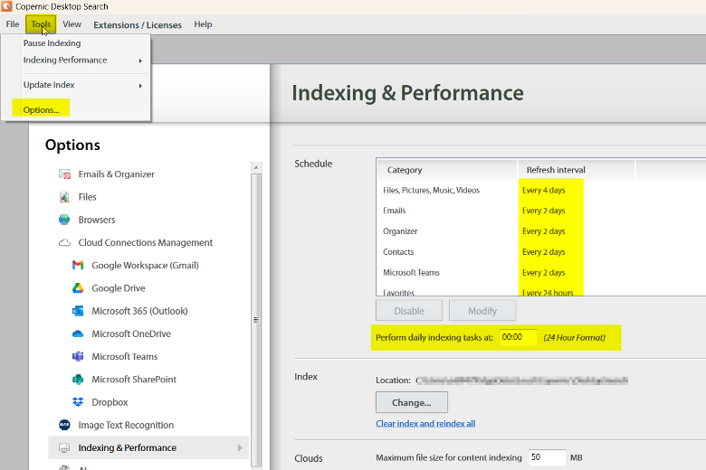
Task: Click the maximum file size MB field
Action: pos(547,457)
